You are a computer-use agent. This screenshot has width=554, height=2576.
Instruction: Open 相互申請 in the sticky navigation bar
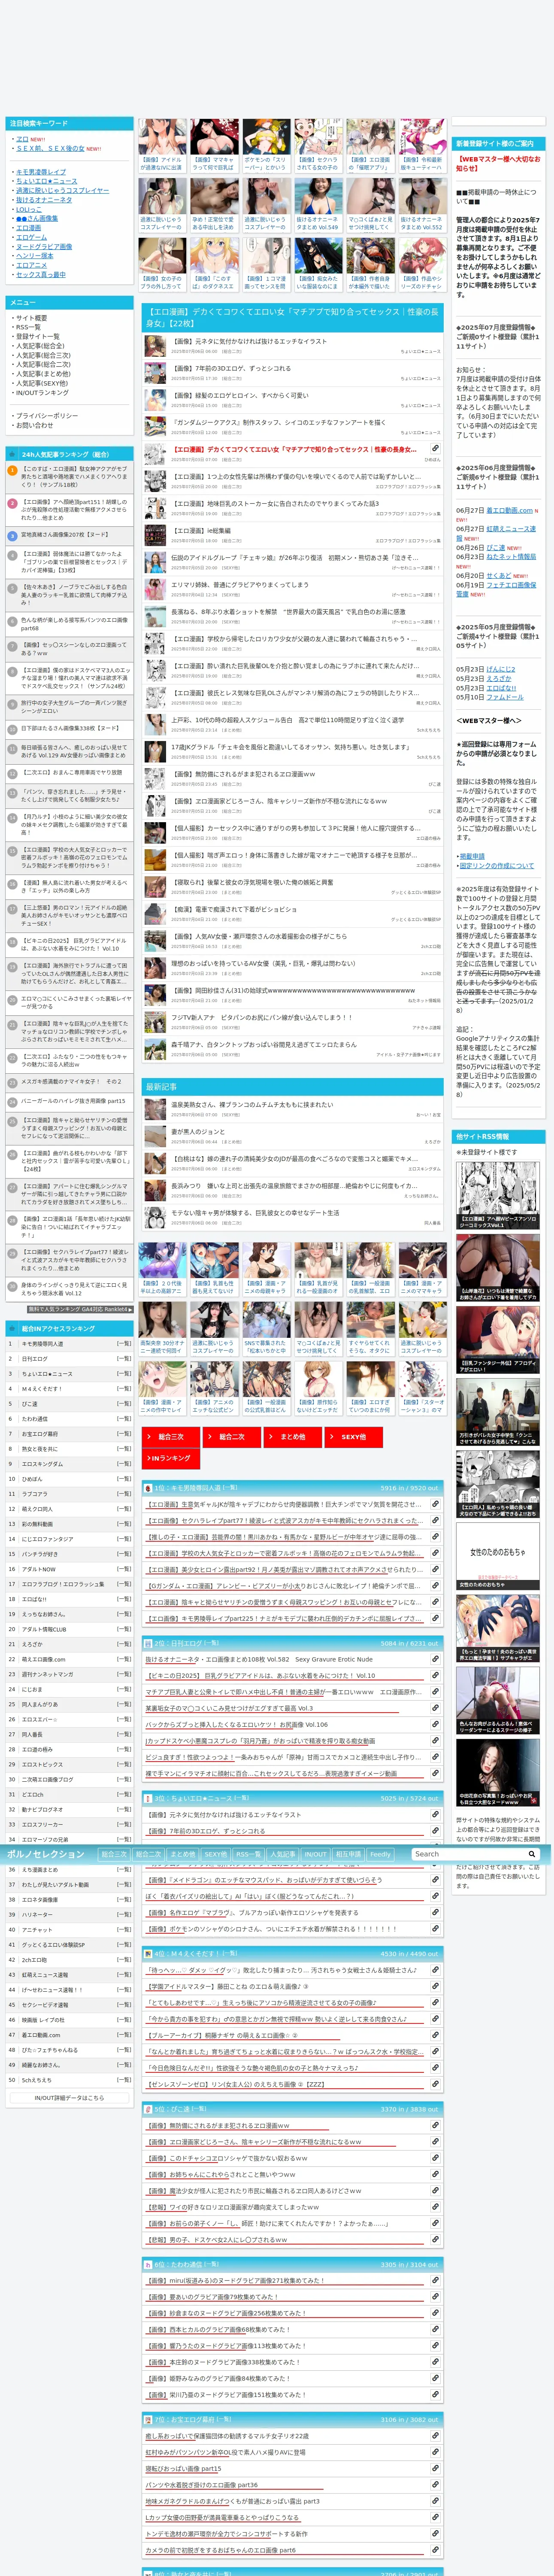pyautogui.click(x=347, y=1854)
